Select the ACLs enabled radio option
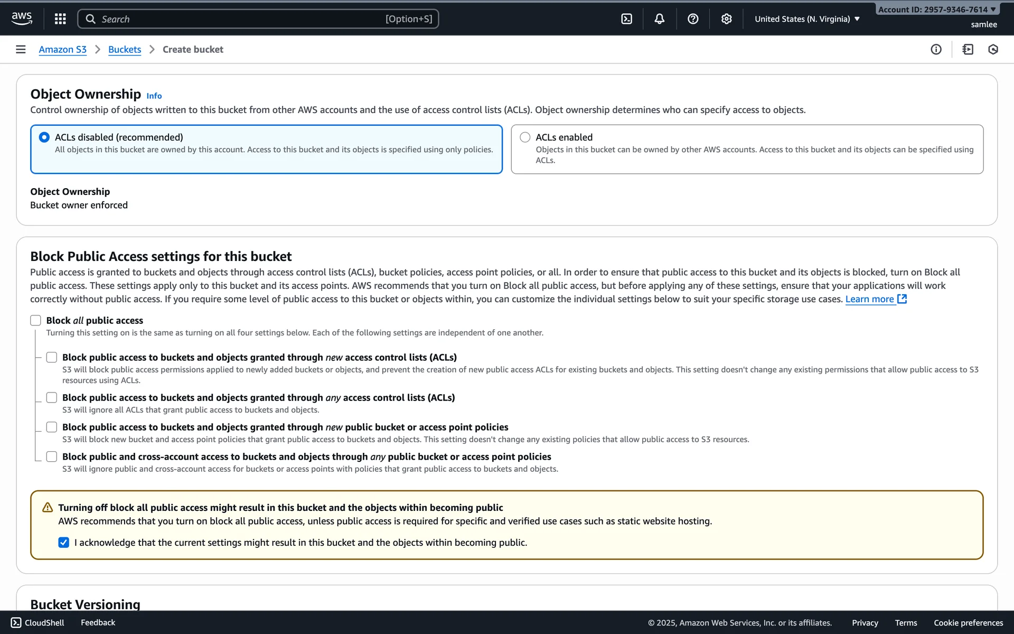 click(x=525, y=137)
